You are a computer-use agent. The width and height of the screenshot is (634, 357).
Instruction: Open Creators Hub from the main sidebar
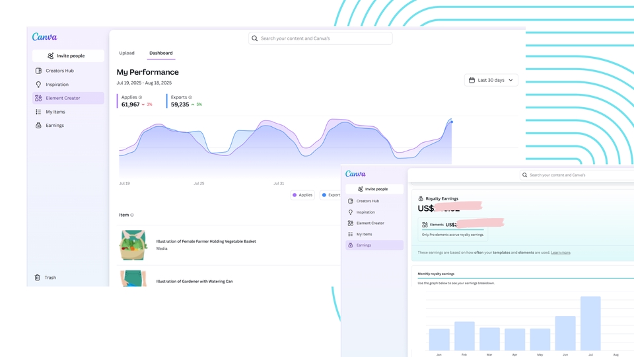click(59, 71)
